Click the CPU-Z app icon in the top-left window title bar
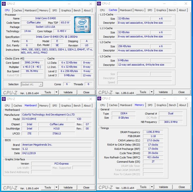This screenshot has width=193, height=192. pos(4,4)
